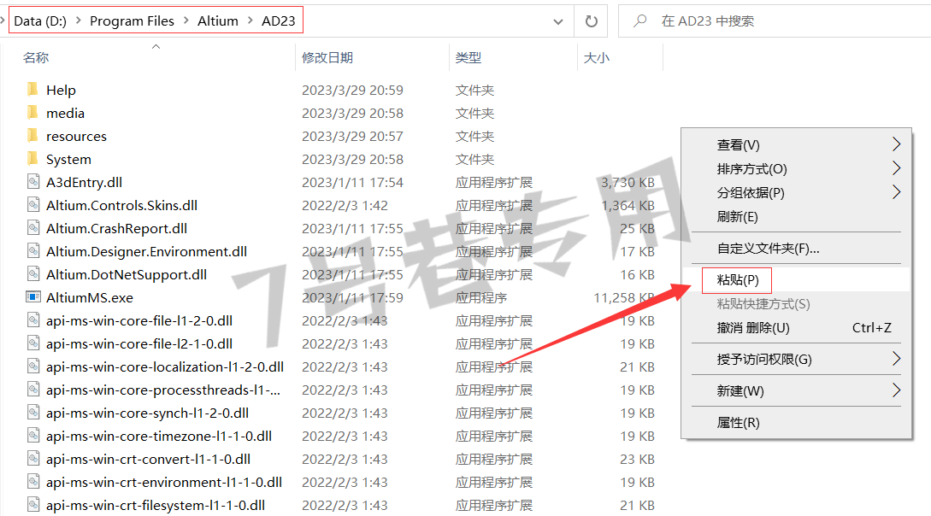Click the Altium.CrashReport.dll file icon
The image size is (931, 516).
(33, 228)
